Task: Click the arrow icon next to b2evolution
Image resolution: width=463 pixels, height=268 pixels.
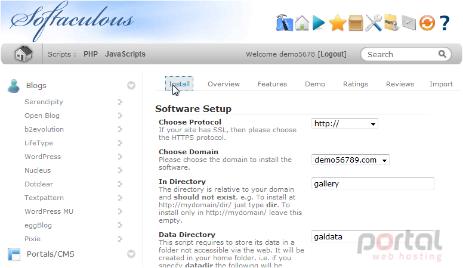Action: pos(120,129)
